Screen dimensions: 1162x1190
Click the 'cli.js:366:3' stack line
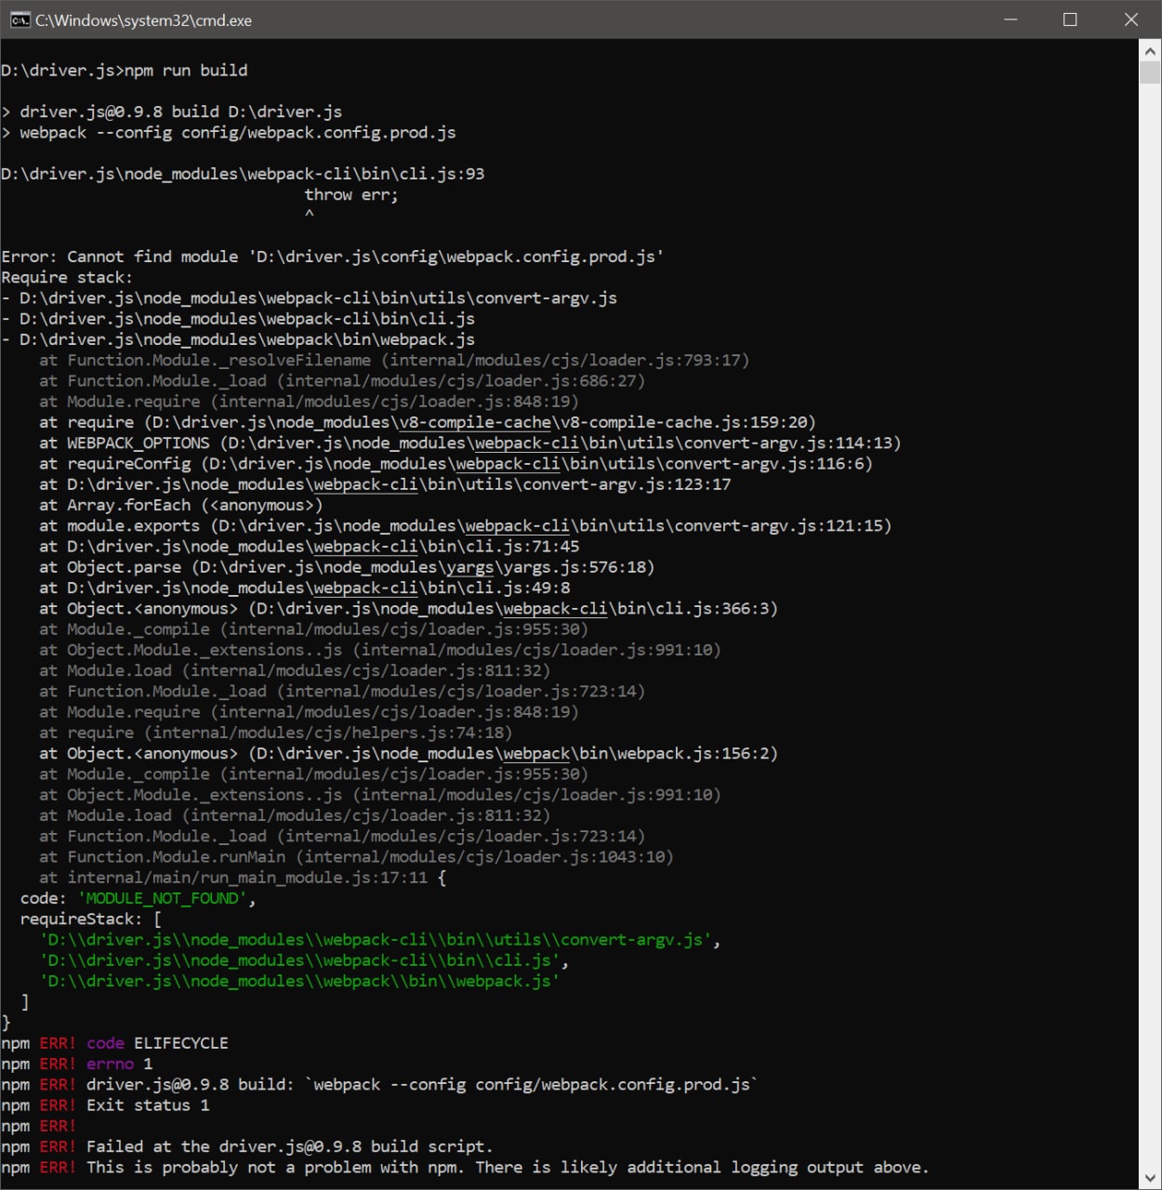pos(408,608)
